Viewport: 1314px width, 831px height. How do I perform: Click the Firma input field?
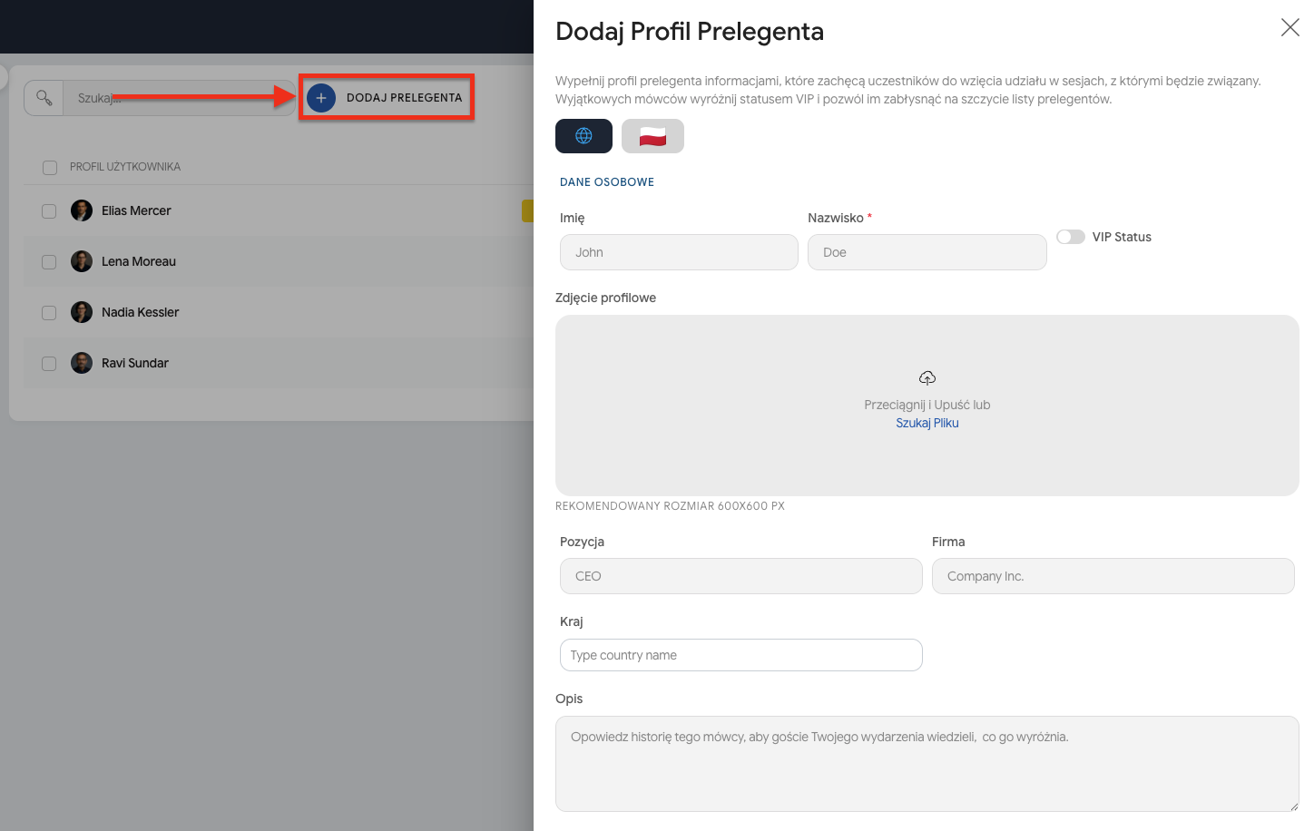point(1113,576)
